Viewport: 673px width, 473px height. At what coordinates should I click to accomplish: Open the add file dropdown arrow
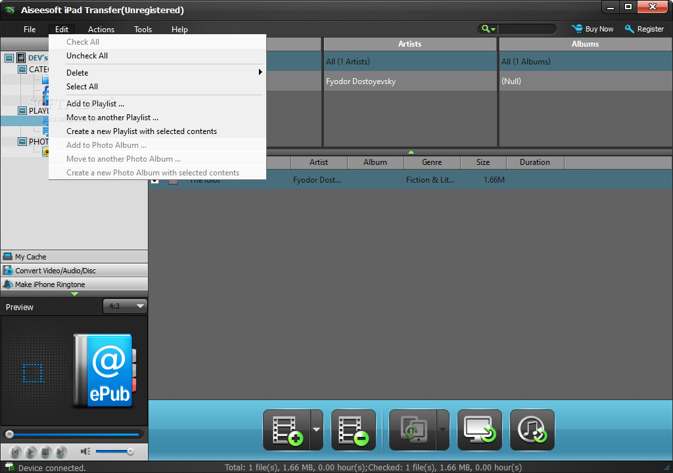pos(317,430)
